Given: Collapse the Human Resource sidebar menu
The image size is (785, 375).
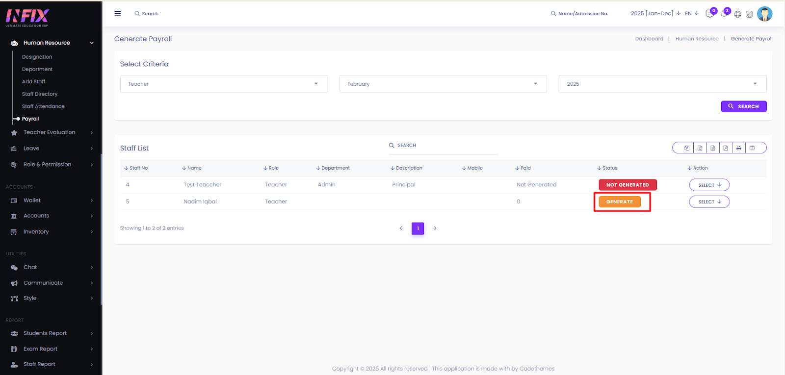Looking at the screenshot, I should click(x=52, y=43).
